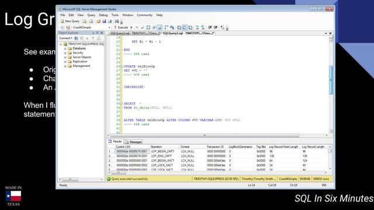Open Object Explorer window position dropdown arrow
The image size is (374, 210).
click(93, 33)
